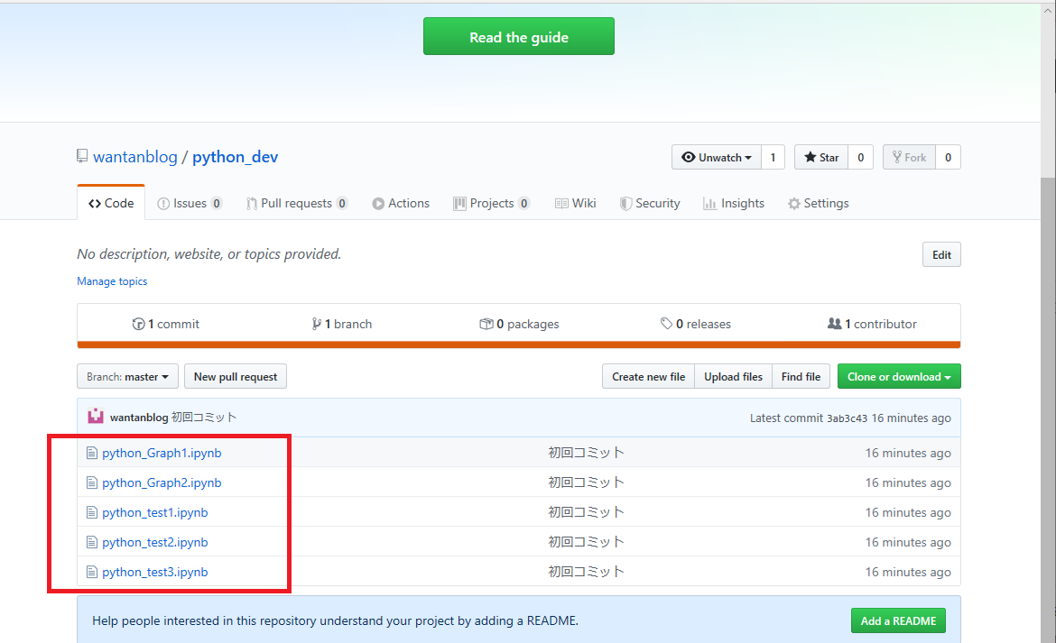Click New pull request
1056x643 pixels.
coord(236,377)
